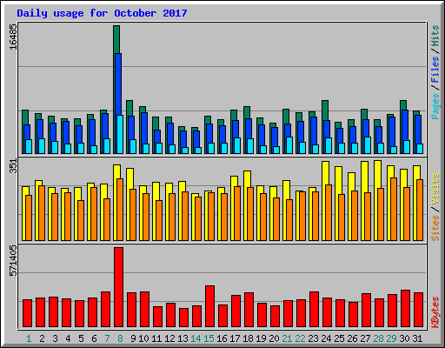This screenshot has width=445, height=348.
Task: Select the 'KBytes' legend label
Action: 435,312
